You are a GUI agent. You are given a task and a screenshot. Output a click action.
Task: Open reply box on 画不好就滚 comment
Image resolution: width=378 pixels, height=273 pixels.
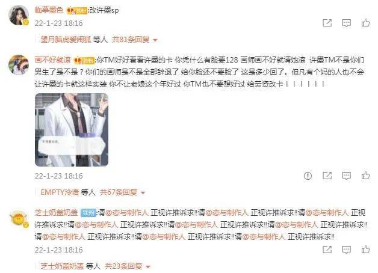347,176
